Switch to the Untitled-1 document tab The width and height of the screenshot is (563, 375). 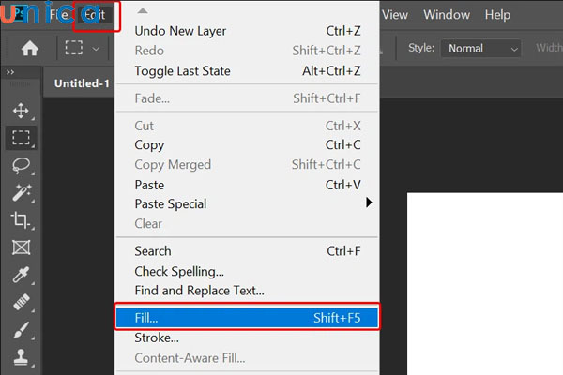click(82, 82)
